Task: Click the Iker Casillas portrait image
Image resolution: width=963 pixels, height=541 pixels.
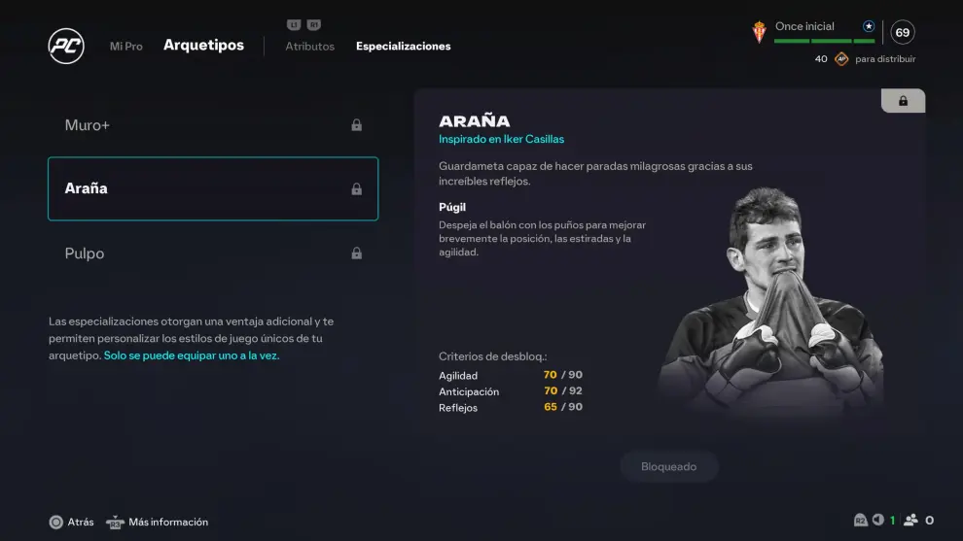Action: (770, 300)
